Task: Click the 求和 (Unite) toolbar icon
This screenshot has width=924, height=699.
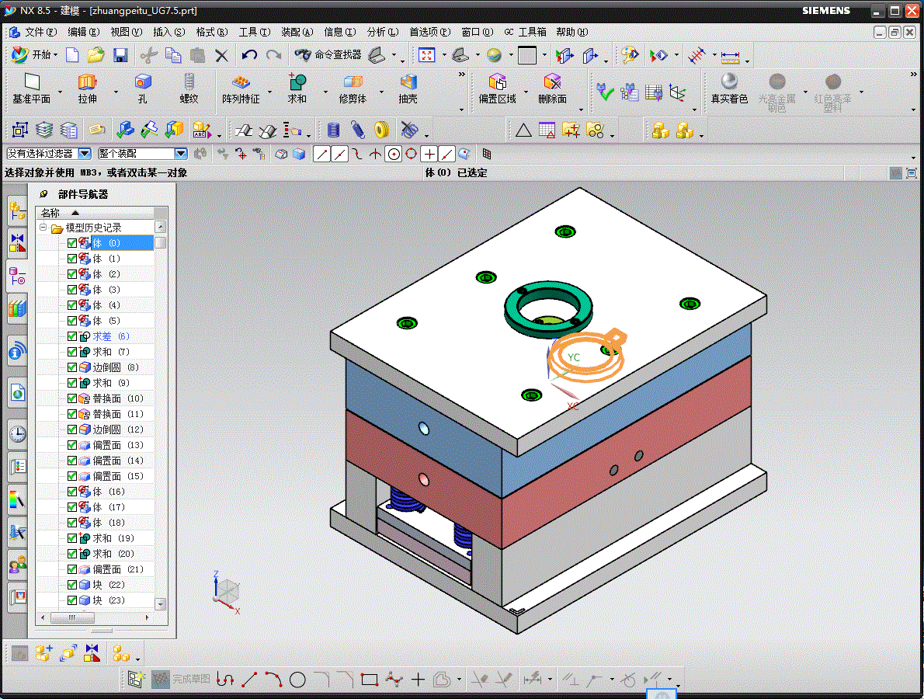Action: 297,82
